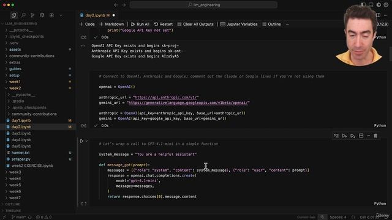Open more notebook toolbar actions ellipsis
The width and height of the screenshot is (392, 220).
[x=287, y=24]
